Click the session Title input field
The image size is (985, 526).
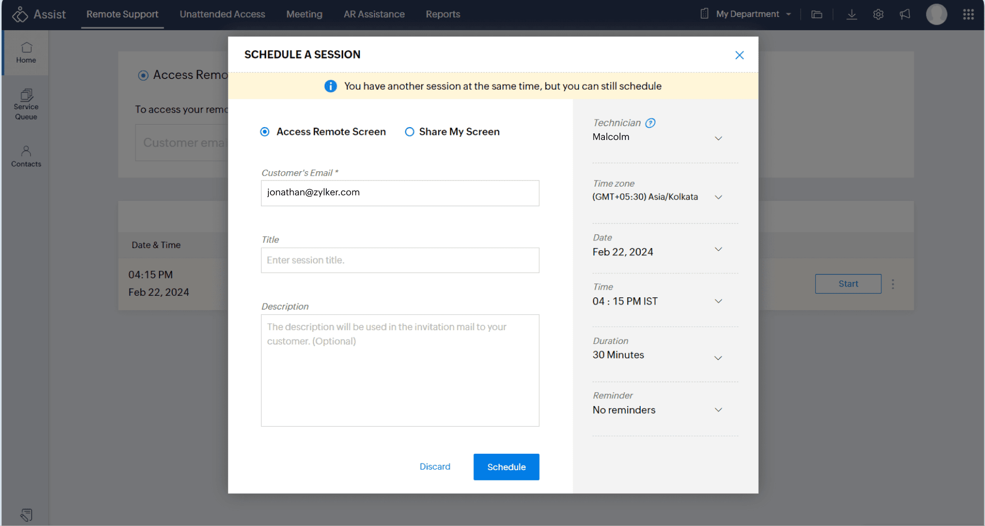click(400, 260)
